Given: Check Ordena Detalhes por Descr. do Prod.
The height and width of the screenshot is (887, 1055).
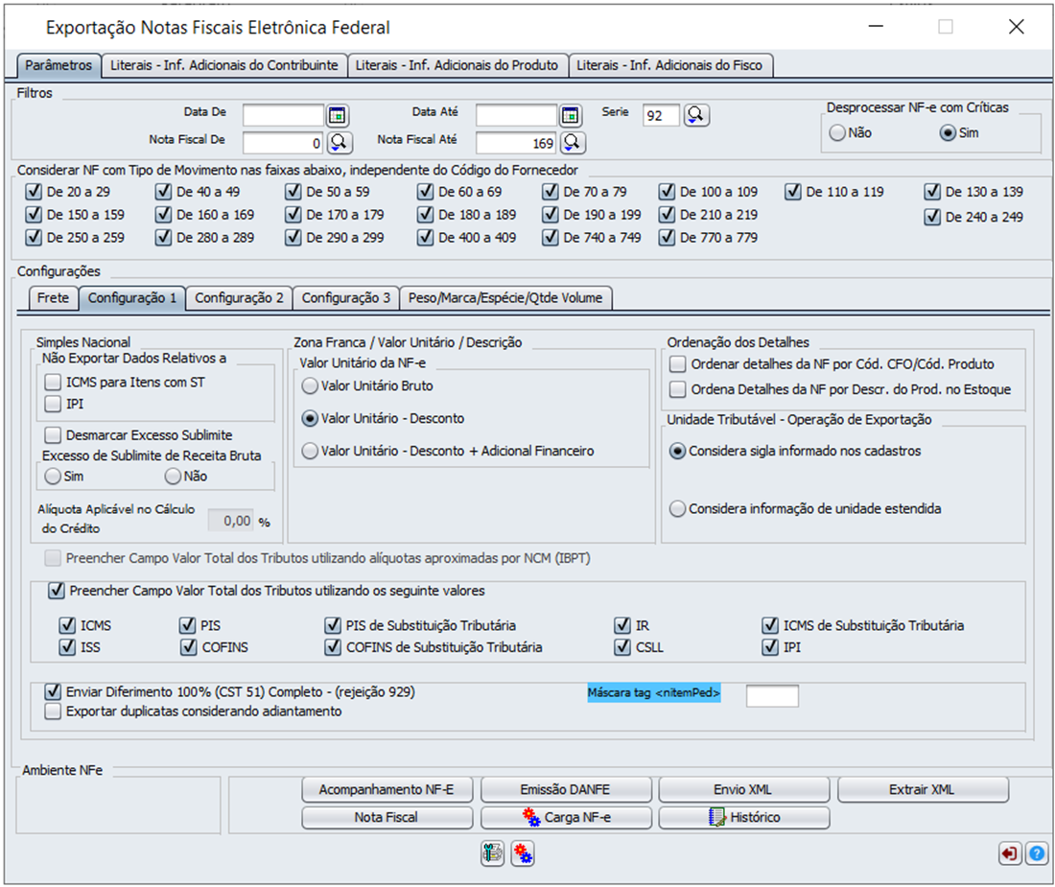Looking at the screenshot, I should (x=677, y=389).
